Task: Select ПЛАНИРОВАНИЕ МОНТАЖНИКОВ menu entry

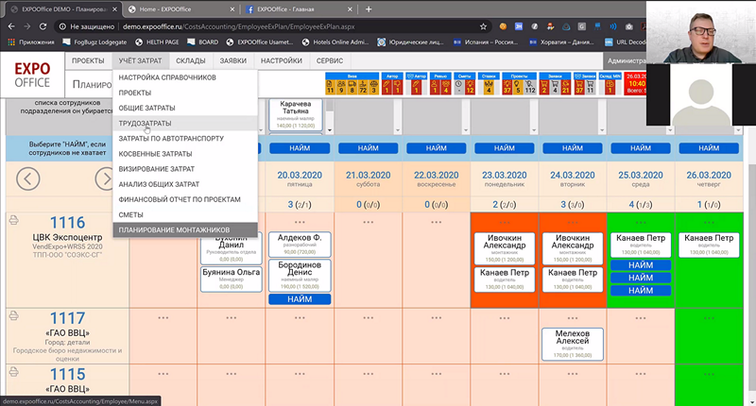Action: 185,229
